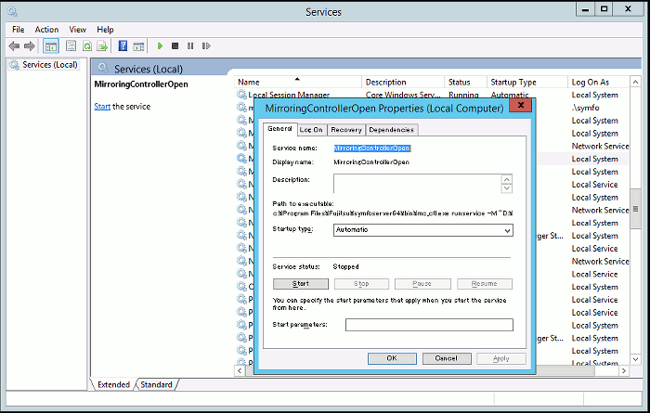Open the File menu
This screenshot has width=650, height=413.
pyautogui.click(x=19, y=30)
